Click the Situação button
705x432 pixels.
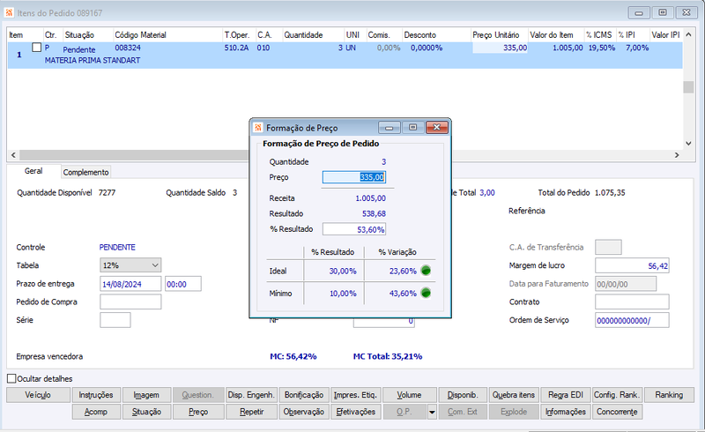click(146, 412)
